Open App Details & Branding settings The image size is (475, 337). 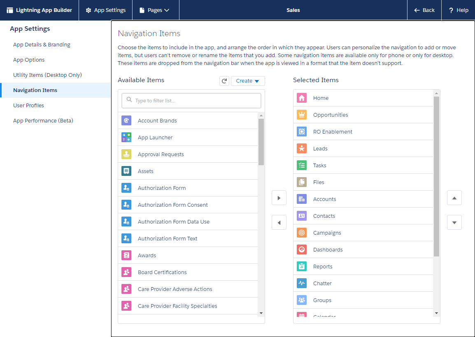pos(42,44)
